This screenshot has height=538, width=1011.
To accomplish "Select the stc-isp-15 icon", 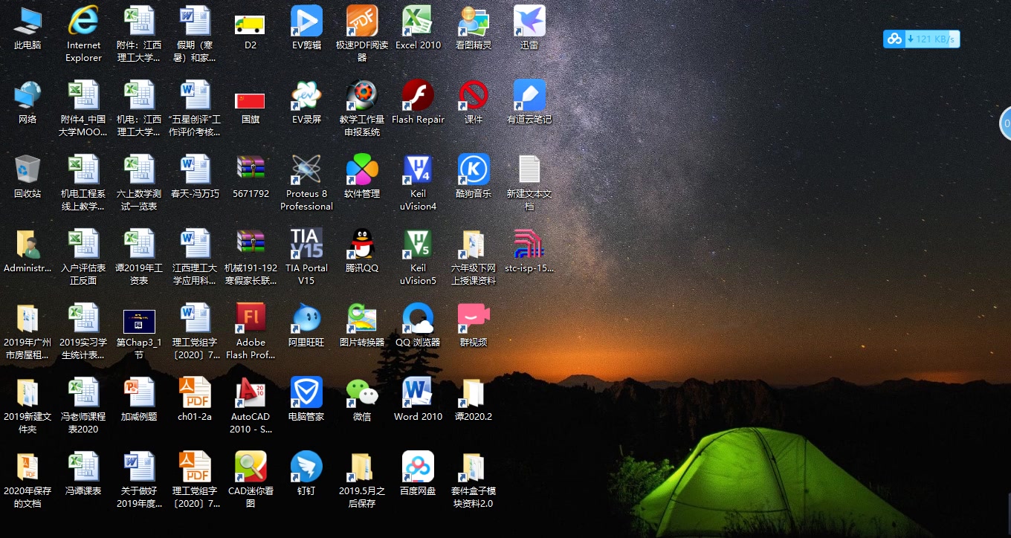I will point(529,244).
